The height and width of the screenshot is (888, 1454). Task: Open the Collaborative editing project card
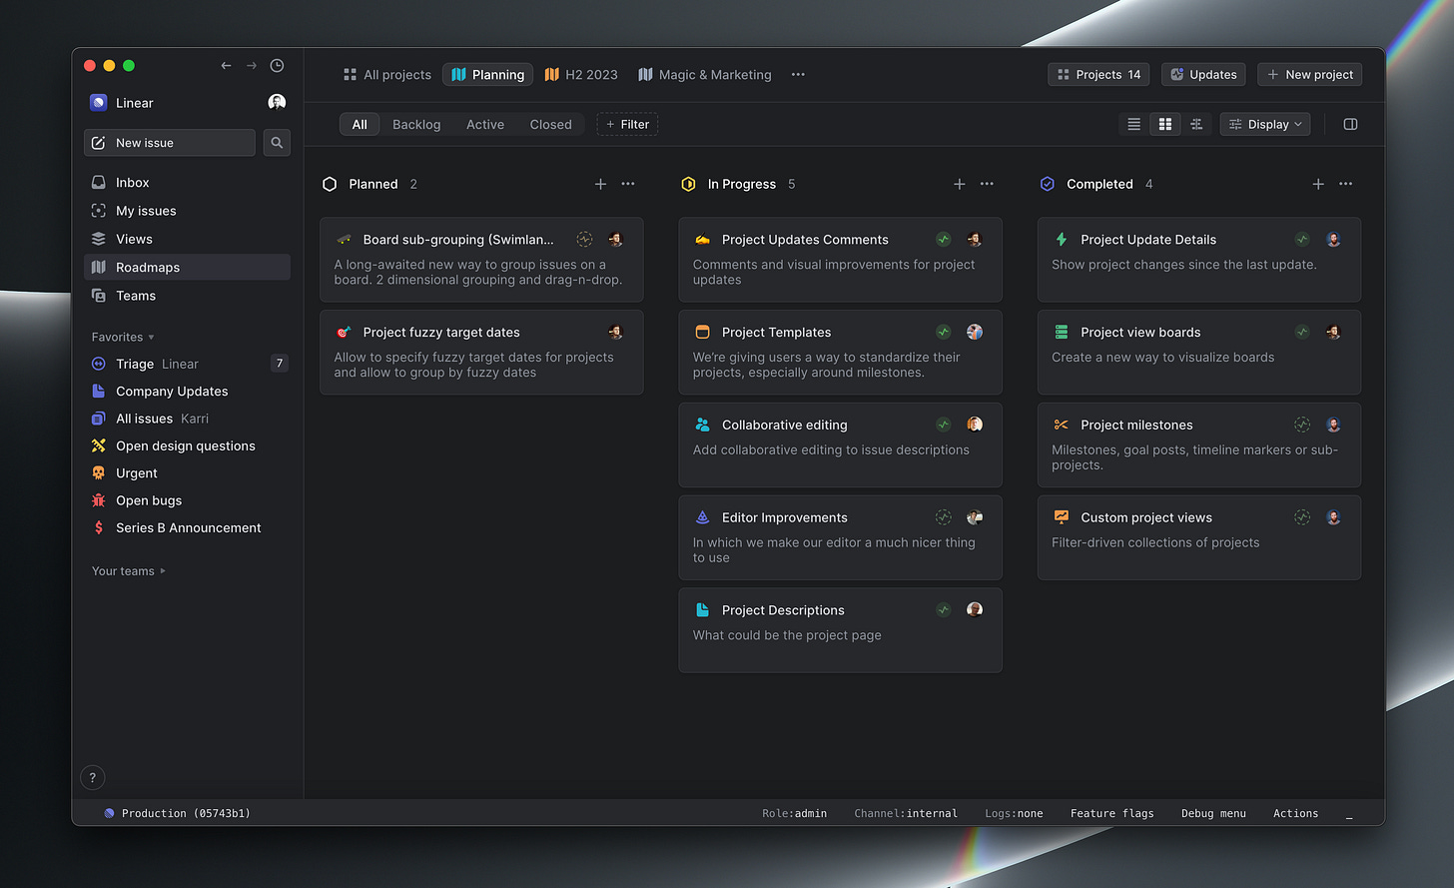point(840,444)
